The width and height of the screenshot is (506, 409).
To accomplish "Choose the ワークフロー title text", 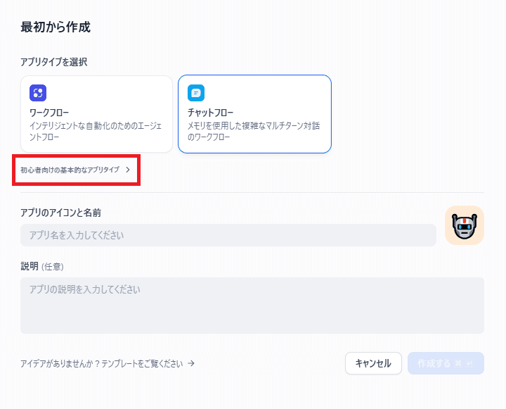I will [x=49, y=113].
